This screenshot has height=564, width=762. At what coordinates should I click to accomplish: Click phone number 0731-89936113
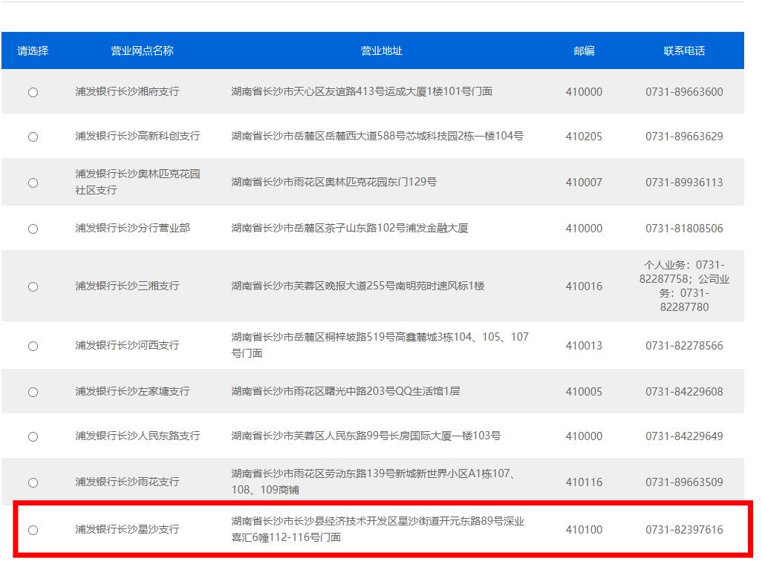684,182
